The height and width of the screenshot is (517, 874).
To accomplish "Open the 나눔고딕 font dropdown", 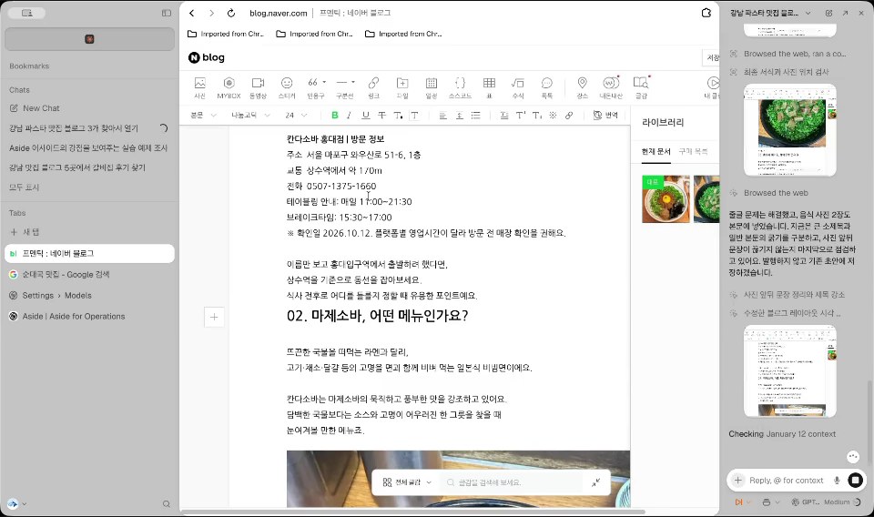I will tap(250, 116).
